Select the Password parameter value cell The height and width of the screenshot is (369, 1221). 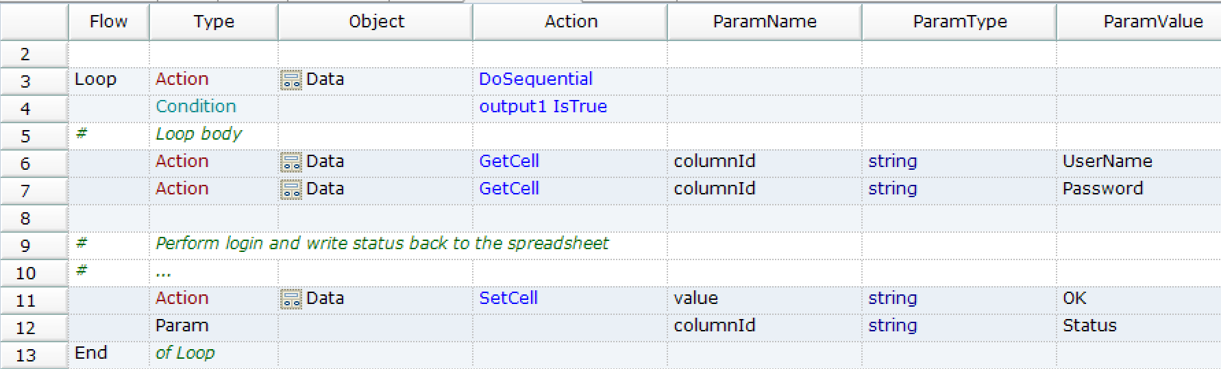(x=1102, y=189)
